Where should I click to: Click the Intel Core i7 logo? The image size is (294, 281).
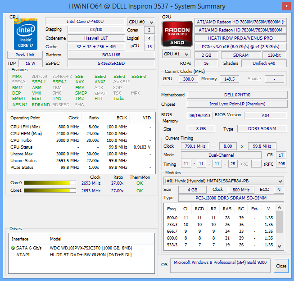[26, 34]
